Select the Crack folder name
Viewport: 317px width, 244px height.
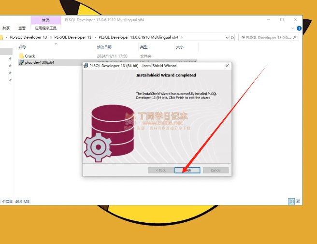pyautogui.click(x=30, y=56)
